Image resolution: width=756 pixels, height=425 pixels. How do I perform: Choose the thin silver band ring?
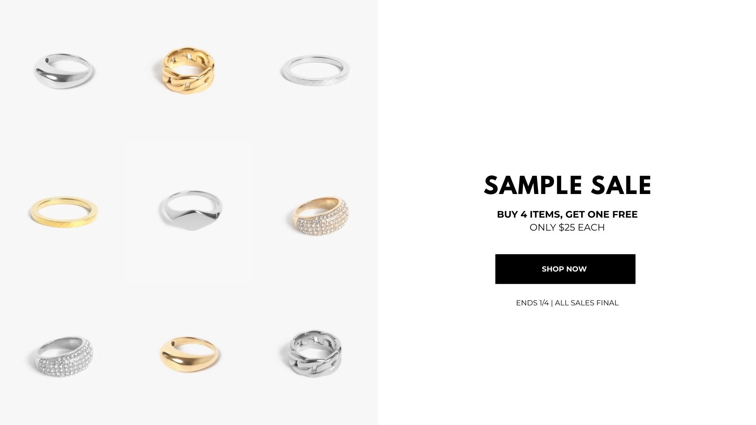pos(315,70)
